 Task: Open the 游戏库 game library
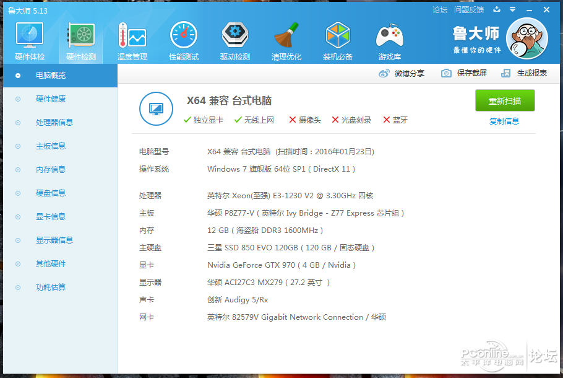coord(390,41)
